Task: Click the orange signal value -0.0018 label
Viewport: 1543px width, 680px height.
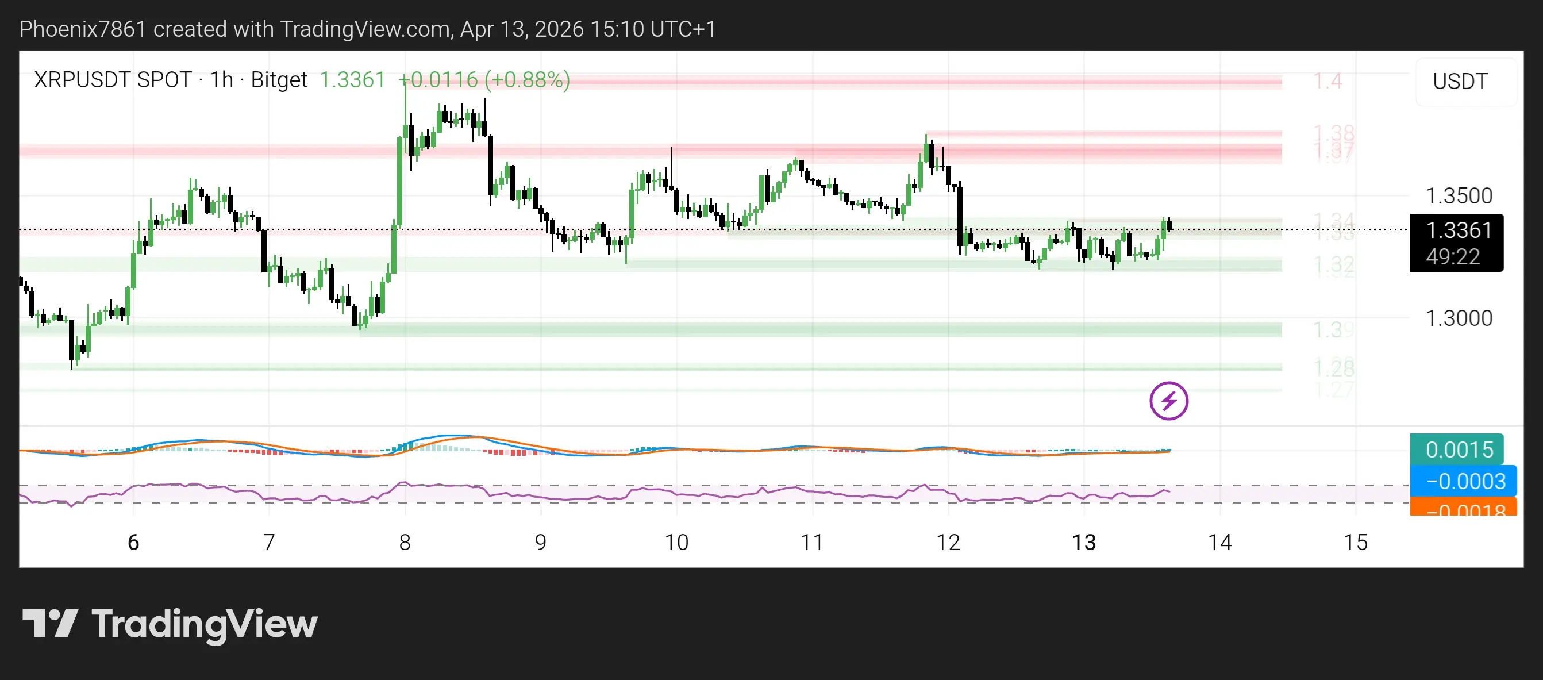Action: pyautogui.click(x=1463, y=509)
